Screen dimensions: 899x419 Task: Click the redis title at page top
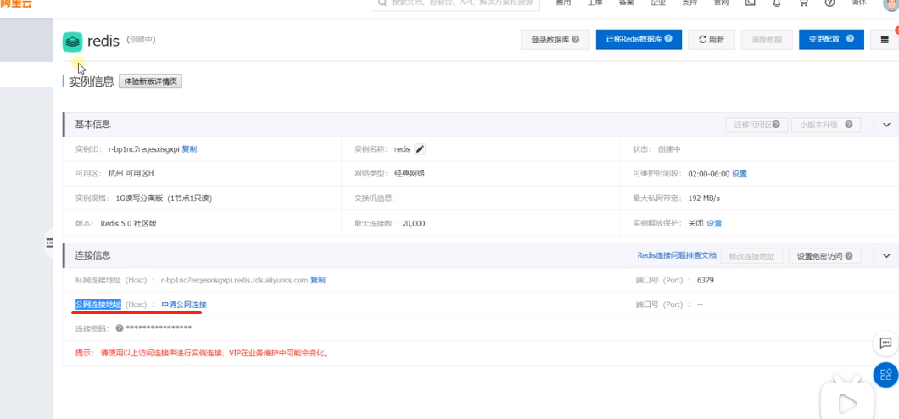tap(103, 42)
